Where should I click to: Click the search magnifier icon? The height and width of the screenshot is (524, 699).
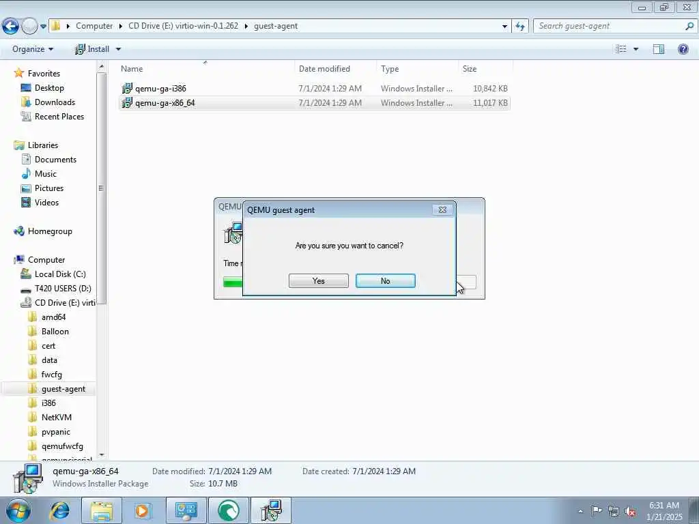(689, 26)
